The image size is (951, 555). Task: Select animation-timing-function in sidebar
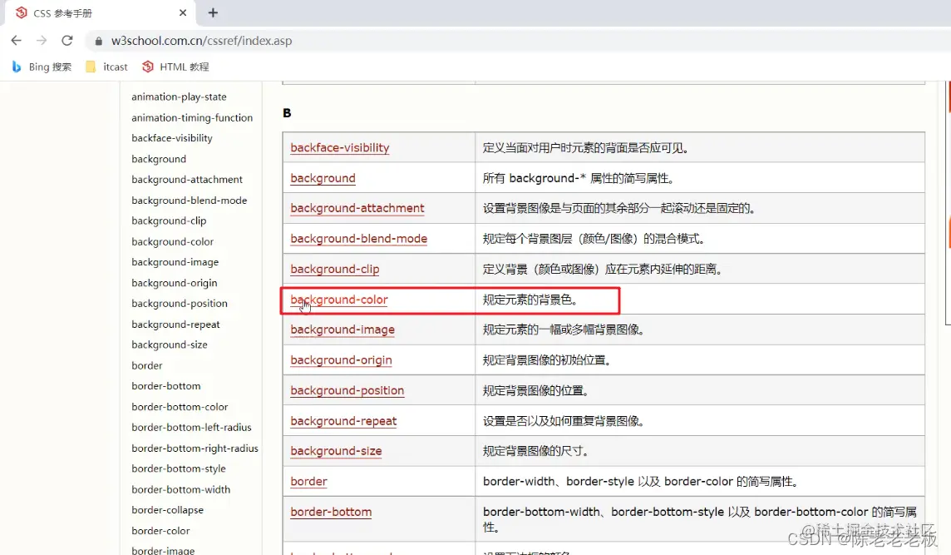click(192, 117)
